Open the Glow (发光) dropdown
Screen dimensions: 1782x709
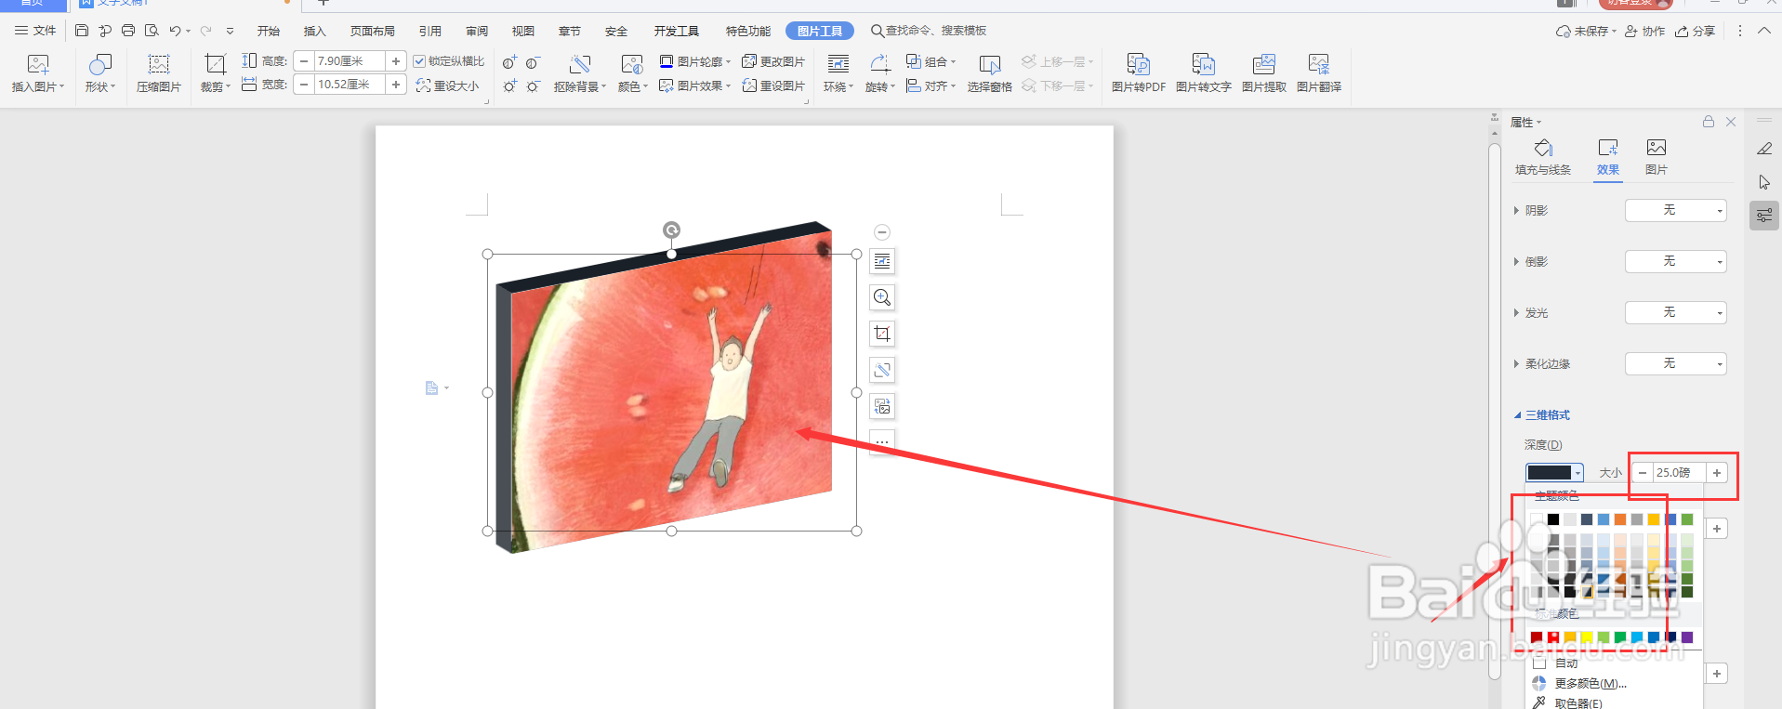(1675, 313)
